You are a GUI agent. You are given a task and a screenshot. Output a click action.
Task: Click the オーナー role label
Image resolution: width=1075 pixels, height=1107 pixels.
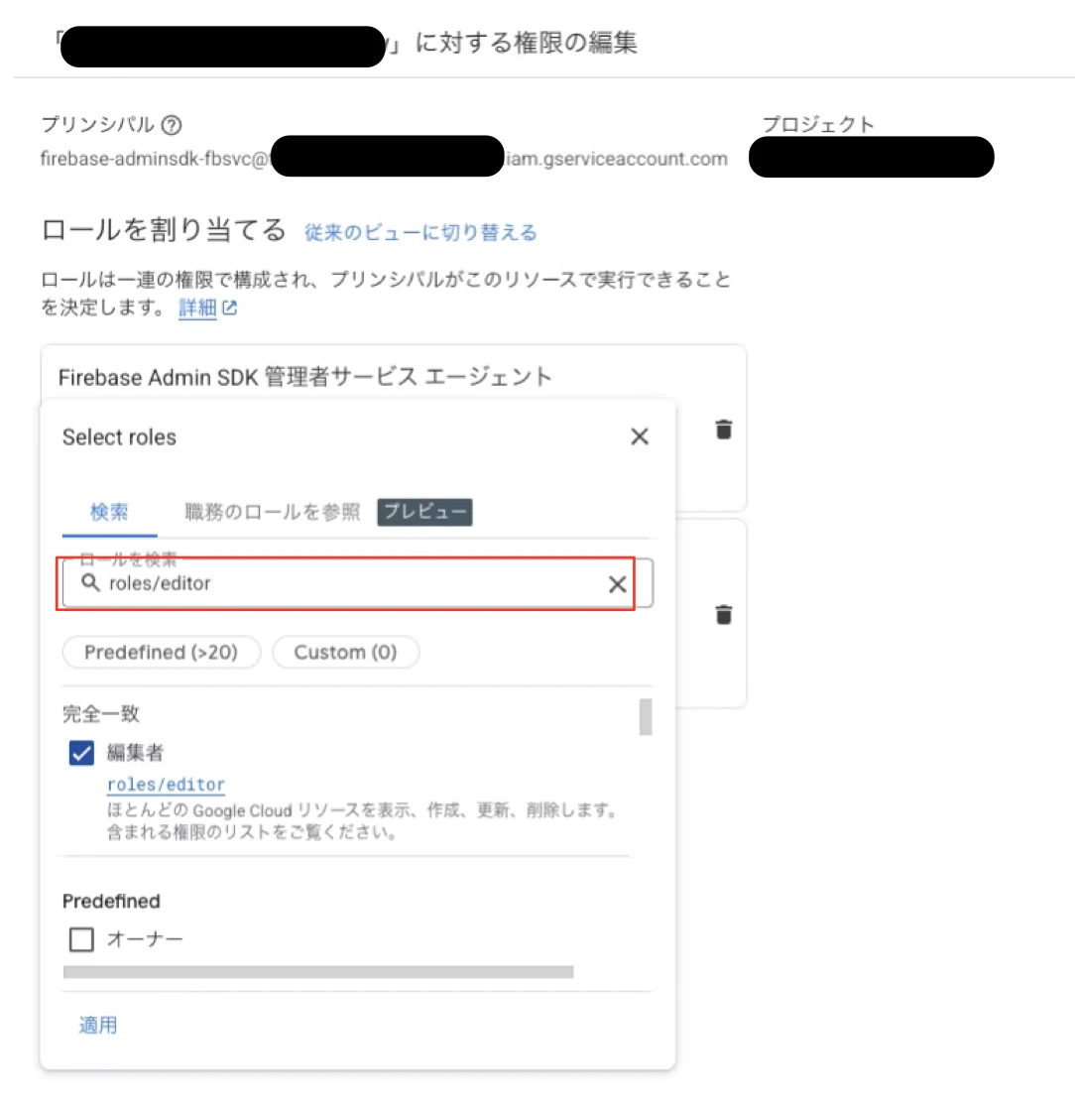pos(145,939)
